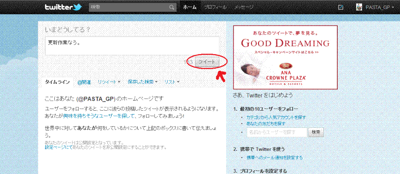The height and width of the screenshot is (174, 400).
Task: Open the 設定ページにて link
Action: (59, 147)
